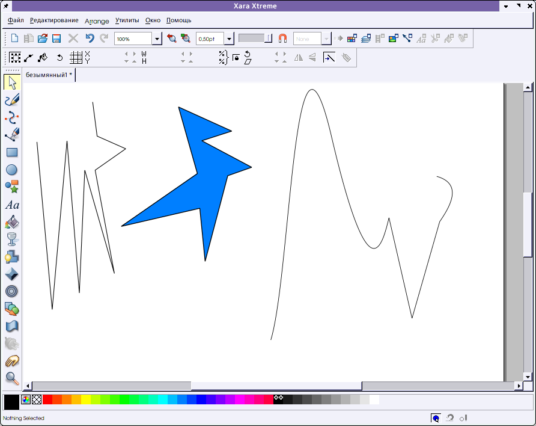Expand the line width dropdown
The width and height of the screenshot is (536, 426).
[229, 39]
